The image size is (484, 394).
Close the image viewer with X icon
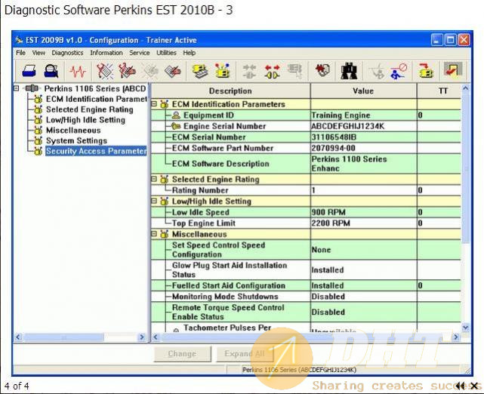(x=474, y=386)
